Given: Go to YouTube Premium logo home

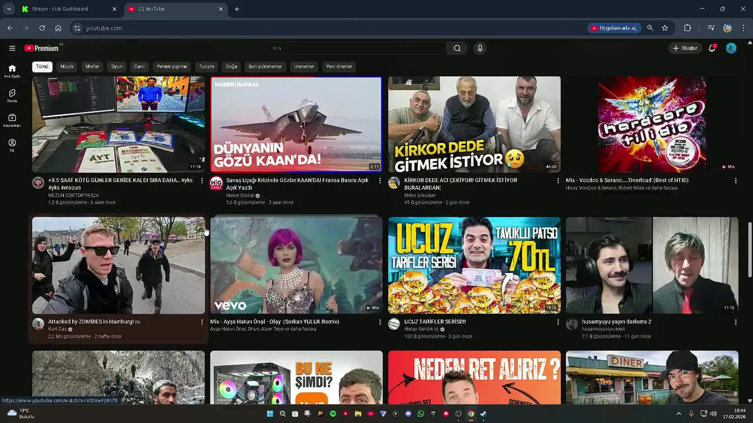Looking at the screenshot, I should [41, 48].
